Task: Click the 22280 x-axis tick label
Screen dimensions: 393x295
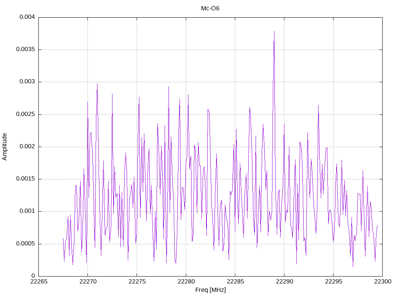Action: tap(186, 282)
